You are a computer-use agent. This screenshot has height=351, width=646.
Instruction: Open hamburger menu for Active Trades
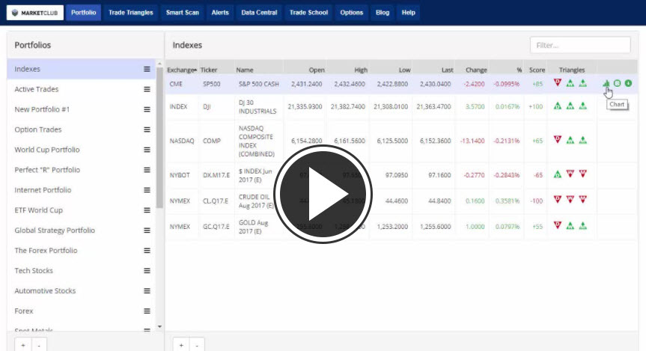click(x=147, y=89)
